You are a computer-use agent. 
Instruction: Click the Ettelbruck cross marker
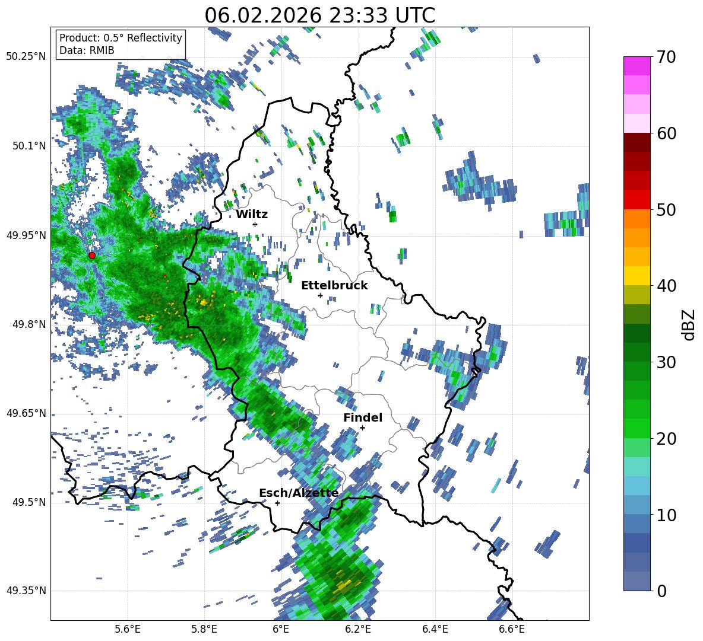320,295
